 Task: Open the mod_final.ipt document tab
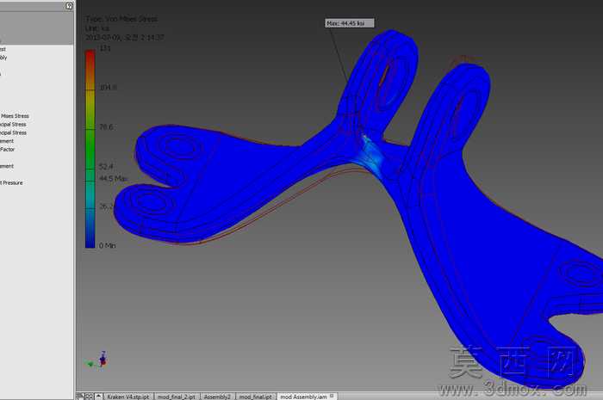[x=255, y=397]
